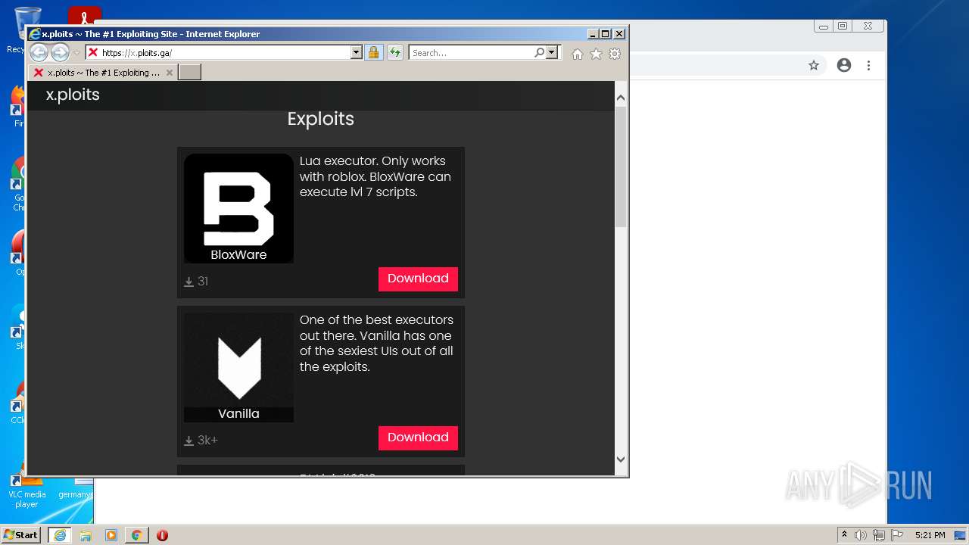Click the security lock icon
This screenshot has width=969, height=545.
(373, 53)
